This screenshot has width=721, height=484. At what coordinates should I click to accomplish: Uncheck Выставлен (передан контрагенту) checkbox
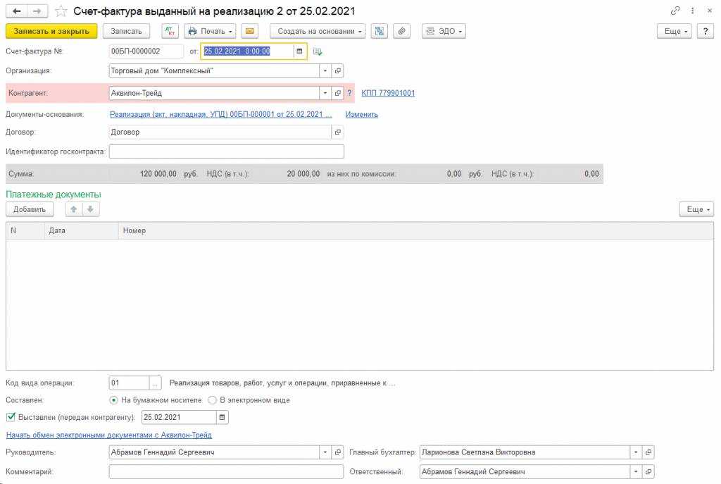11,417
